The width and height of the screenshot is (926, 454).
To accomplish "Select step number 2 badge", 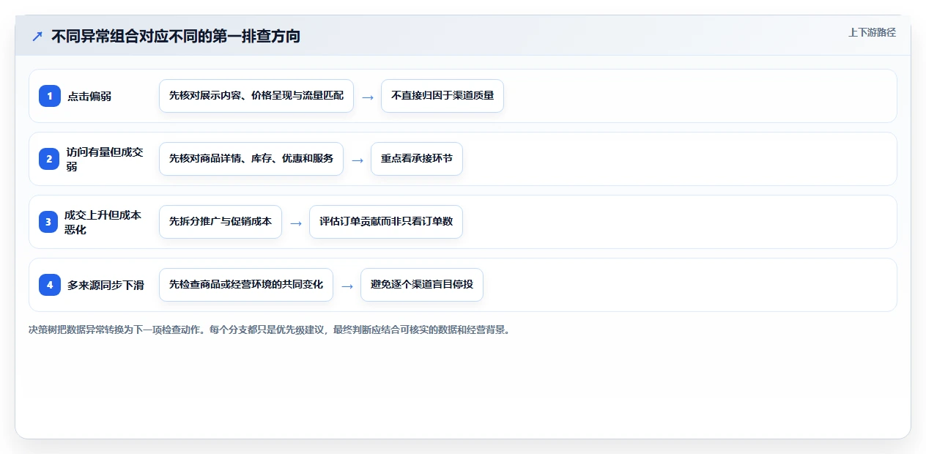I will [50, 159].
